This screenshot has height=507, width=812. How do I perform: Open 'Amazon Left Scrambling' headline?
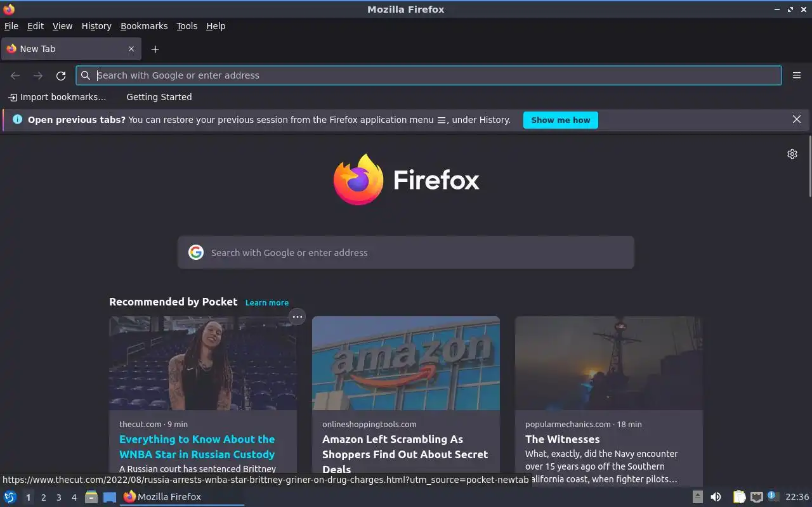coord(405,454)
